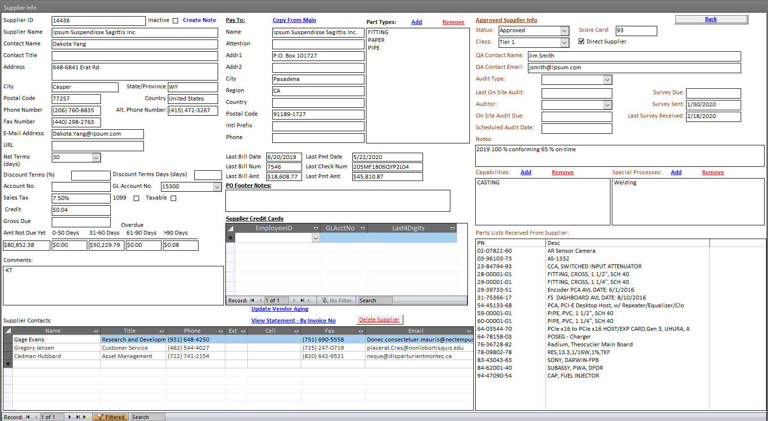768x421 pixels.
Task: Click Copy From Main link
Action: [x=294, y=20]
